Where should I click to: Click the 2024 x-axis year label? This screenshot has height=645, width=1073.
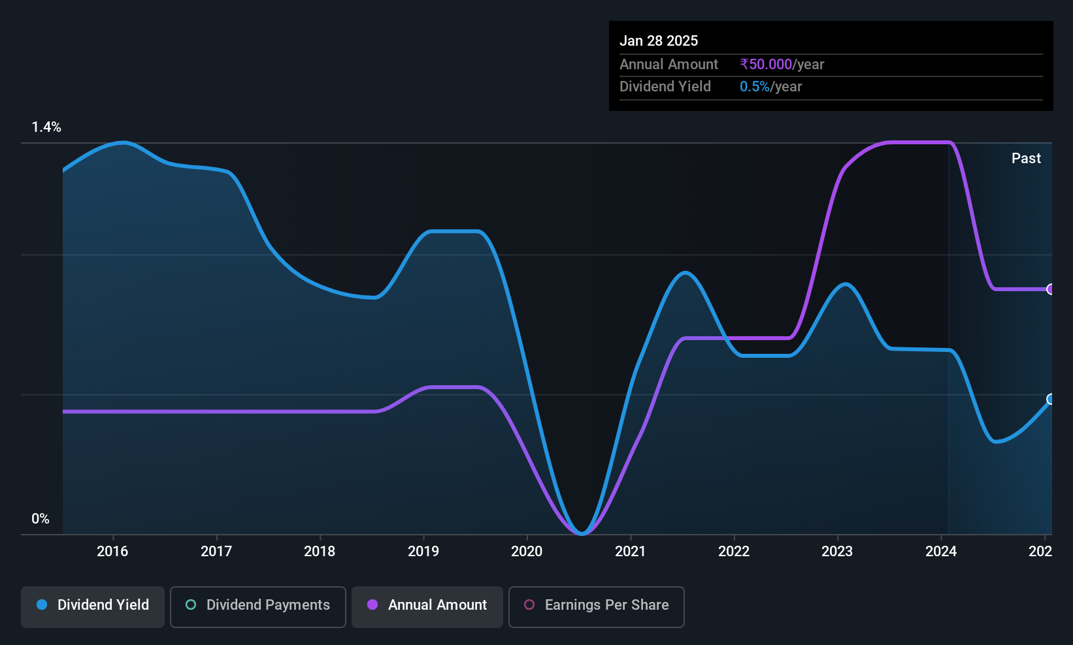click(x=941, y=551)
